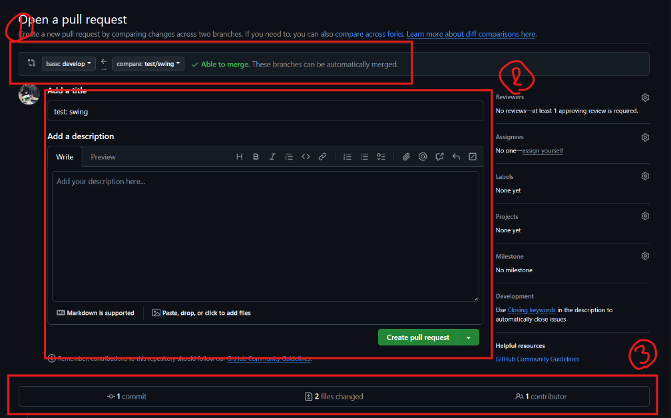Reference an issue or pull request icon
Image resolution: width=671 pixels, height=418 pixels.
(439, 156)
